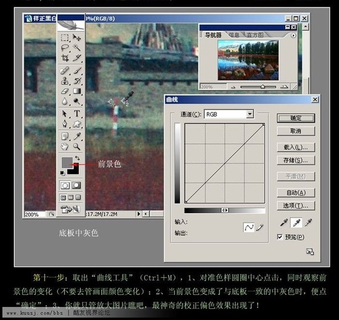
Task: Select the Eraser tool
Action: pyautogui.click(x=64, y=91)
